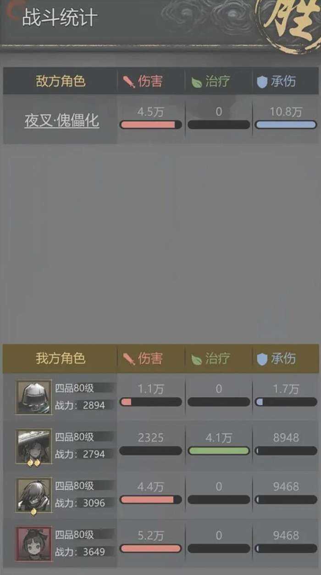The height and width of the screenshot is (575, 321).
Task: Click the enemy damage-taken shield icon
Action: click(x=262, y=83)
